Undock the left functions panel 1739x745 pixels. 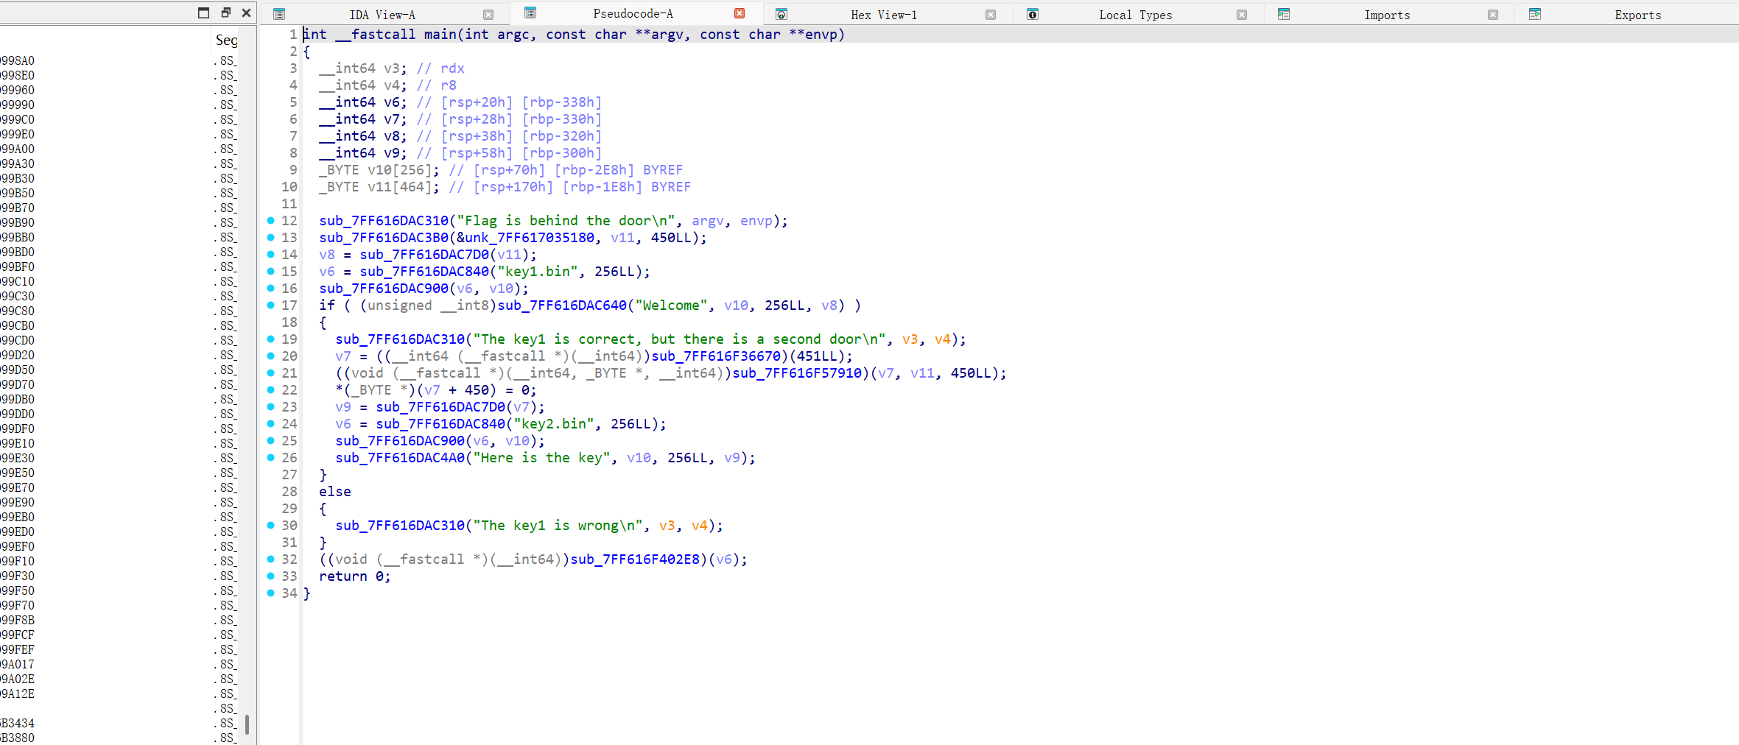226,13
